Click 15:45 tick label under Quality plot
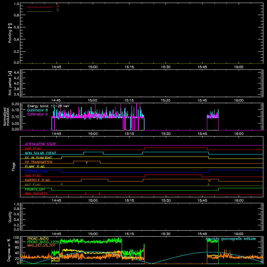The image size is (267, 267). (202, 234)
